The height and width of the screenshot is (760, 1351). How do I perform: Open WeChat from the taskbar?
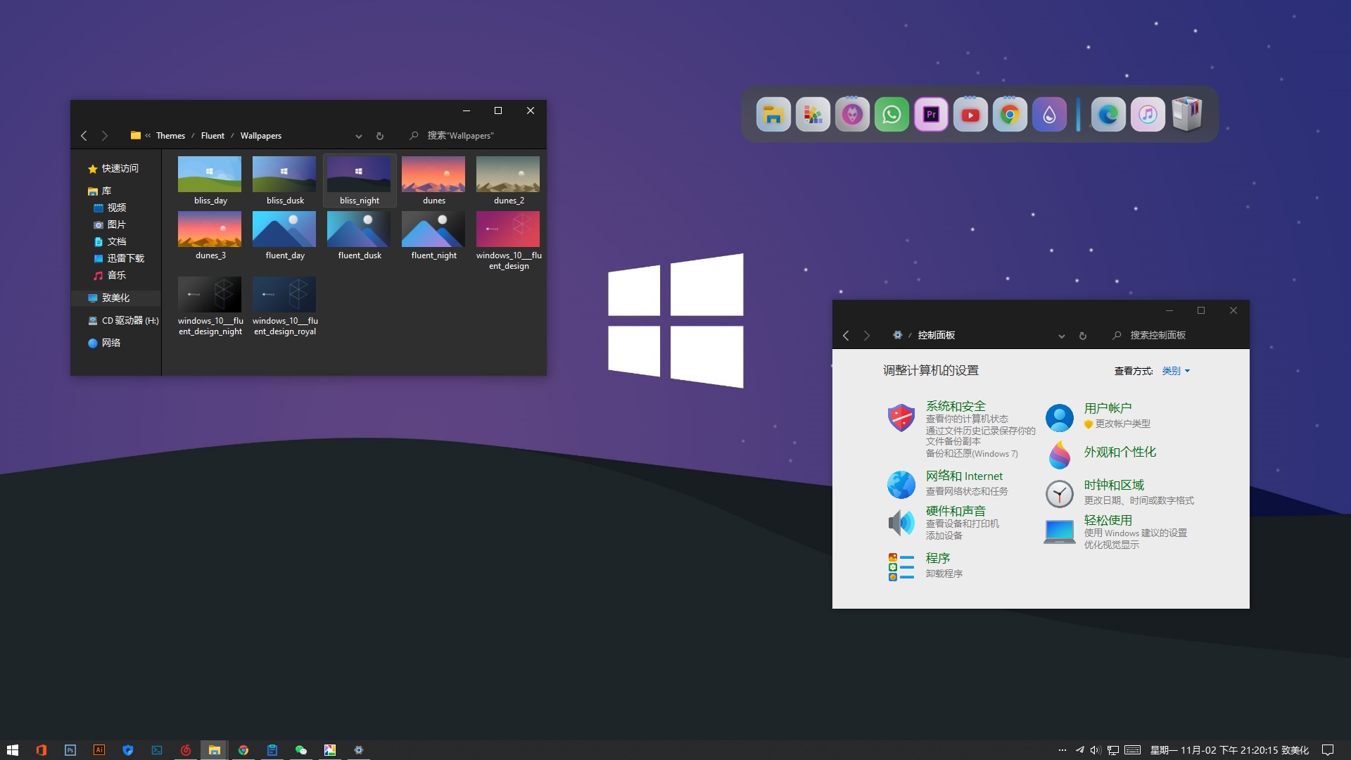[300, 750]
